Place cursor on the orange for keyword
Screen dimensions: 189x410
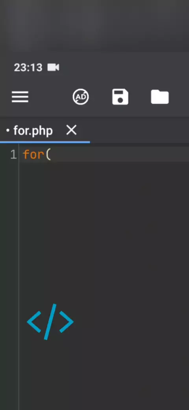(x=34, y=155)
